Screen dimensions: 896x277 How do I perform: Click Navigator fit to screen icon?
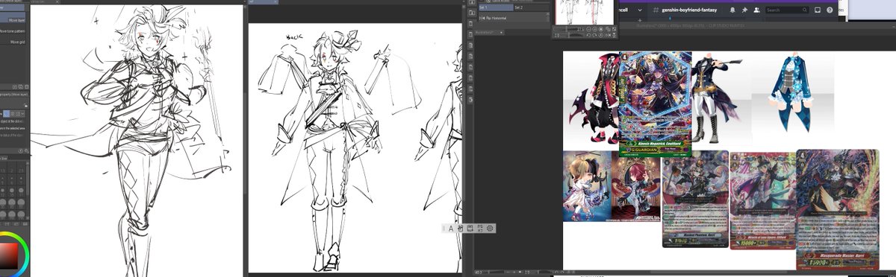(x=615, y=29)
